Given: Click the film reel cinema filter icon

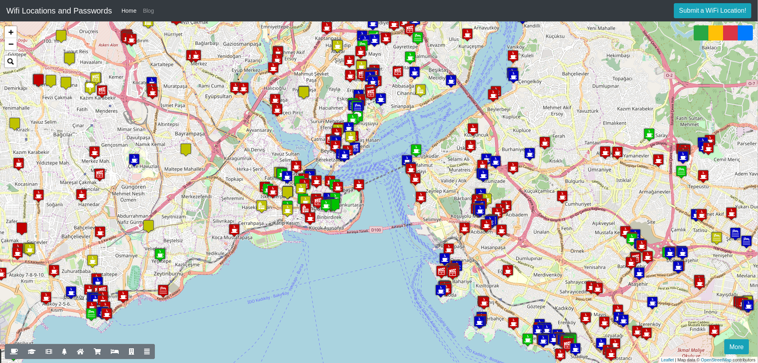Looking at the screenshot, I should [48, 351].
